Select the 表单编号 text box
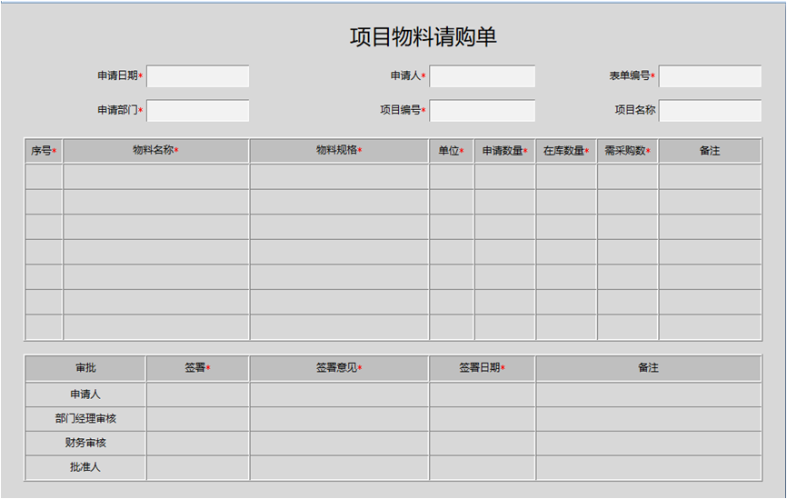 [710, 76]
